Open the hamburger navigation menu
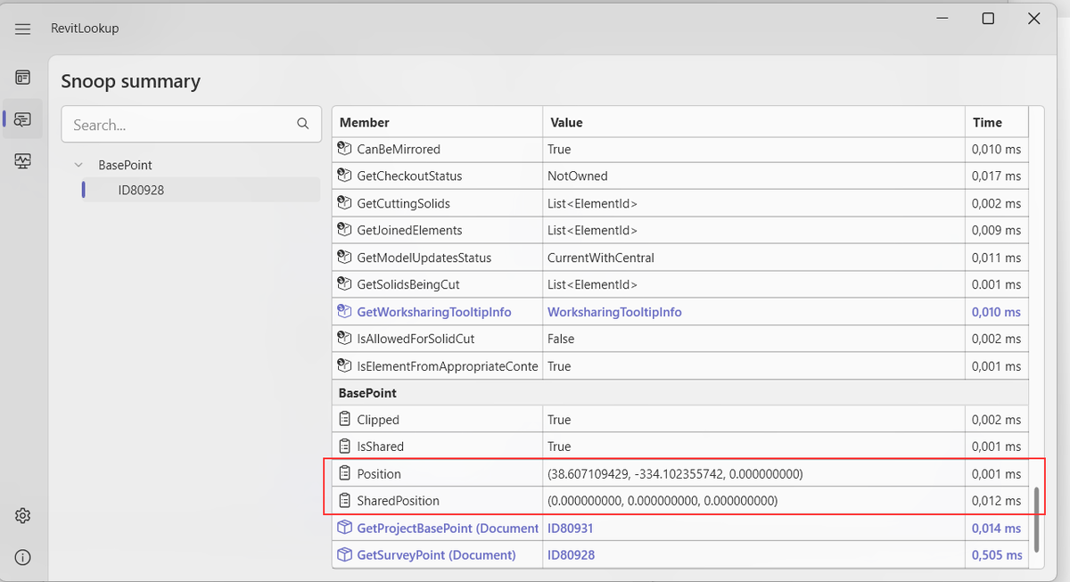Viewport: 1070px width, 582px height. tap(23, 29)
